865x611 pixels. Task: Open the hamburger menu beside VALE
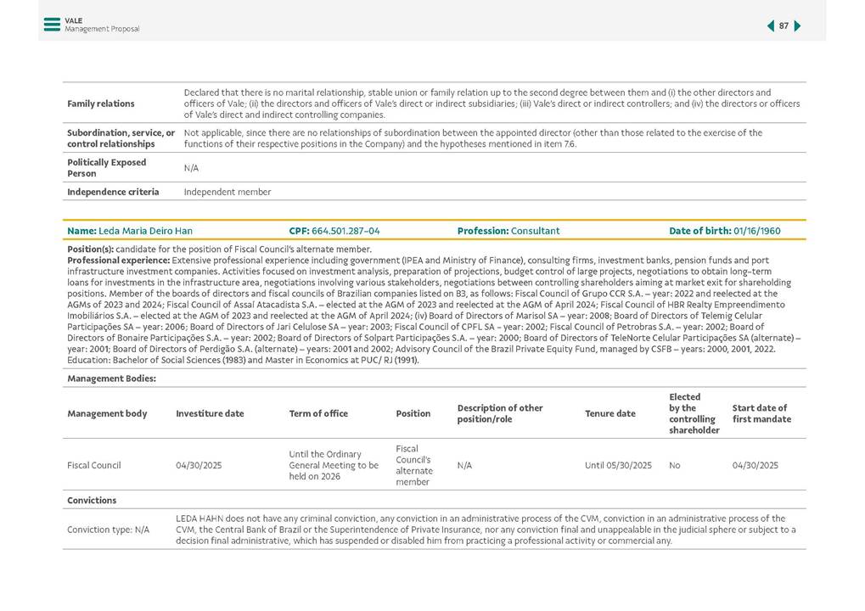click(x=52, y=25)
